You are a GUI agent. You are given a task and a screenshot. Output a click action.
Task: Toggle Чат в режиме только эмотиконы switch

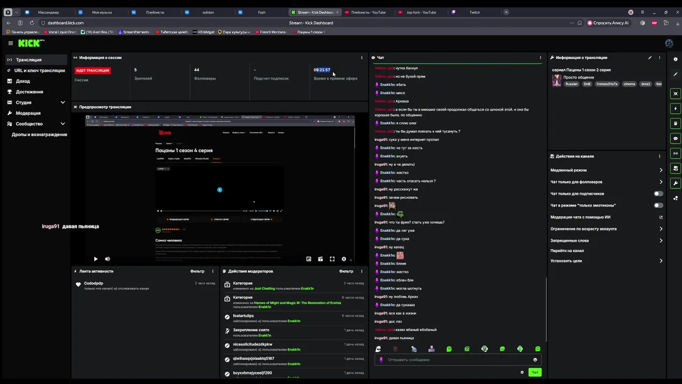pos(659,205)
